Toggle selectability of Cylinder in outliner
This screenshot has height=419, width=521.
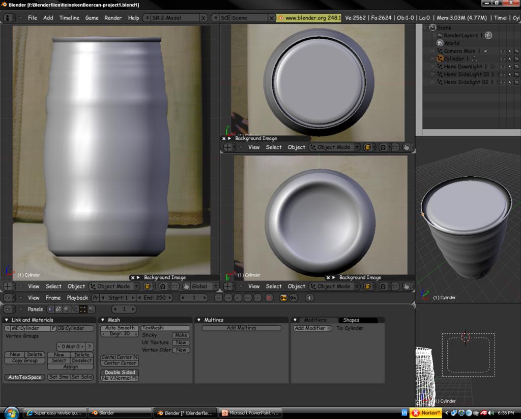(510, 59)
